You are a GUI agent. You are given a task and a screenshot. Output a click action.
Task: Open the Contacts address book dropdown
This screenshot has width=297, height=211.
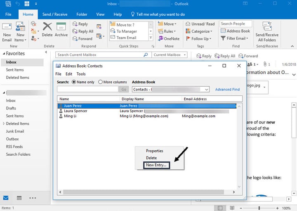click(171, 89)
